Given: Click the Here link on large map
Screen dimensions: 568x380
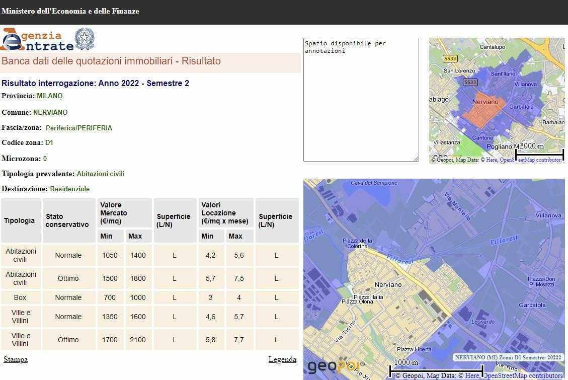Looking at the screenshot, I should pos(471,375).
